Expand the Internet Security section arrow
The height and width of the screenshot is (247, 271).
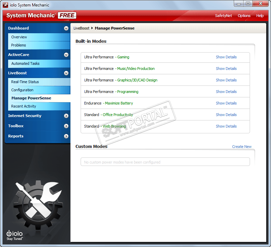(66, 116)
